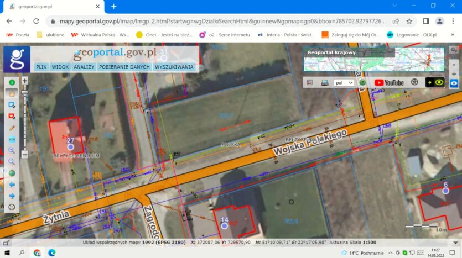Image resolution: width=462 pixels, height=258 pixels.
Task: Open the browser side panel
Action: (x=426, y=21)
